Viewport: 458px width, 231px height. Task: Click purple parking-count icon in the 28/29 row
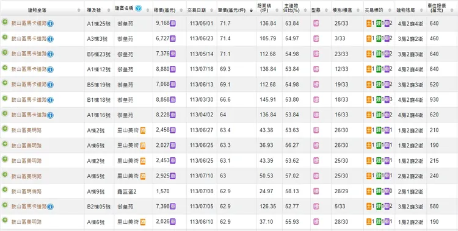[387, 191]
